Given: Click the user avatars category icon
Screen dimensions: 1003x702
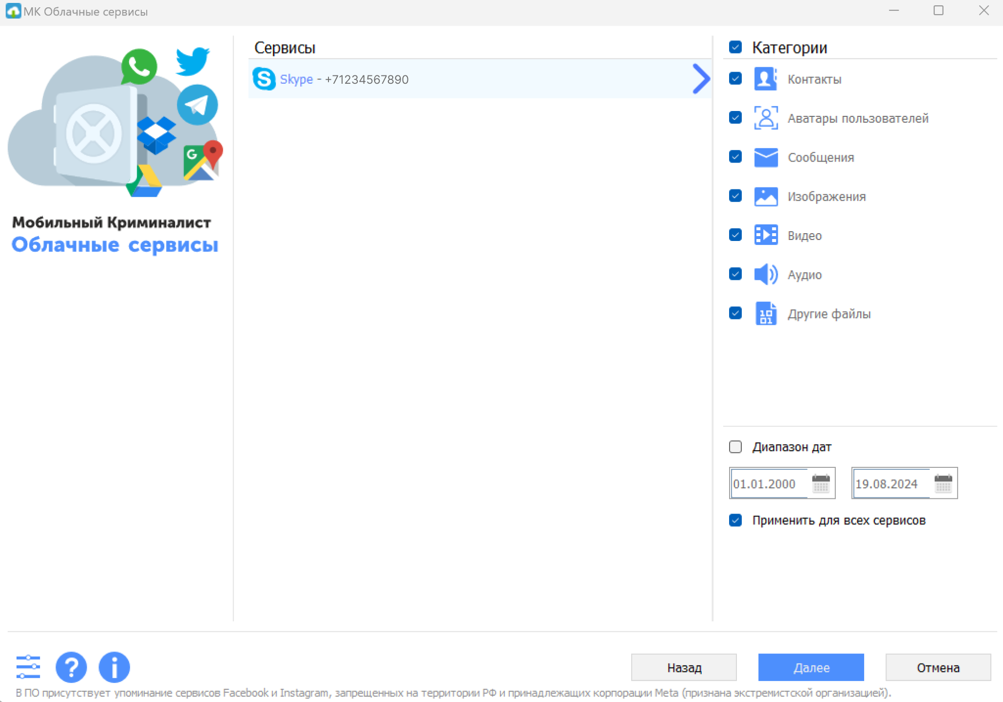Looking at the screenshot, I should (766, 118).
